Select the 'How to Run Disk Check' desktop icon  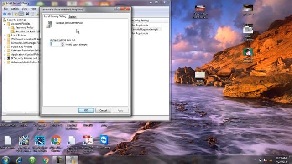(200, 12)
